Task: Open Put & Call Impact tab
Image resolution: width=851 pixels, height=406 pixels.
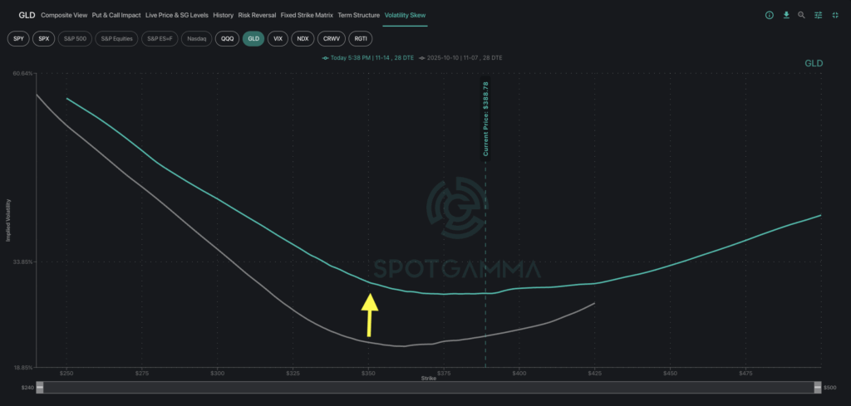Action: tap(117, 15)
